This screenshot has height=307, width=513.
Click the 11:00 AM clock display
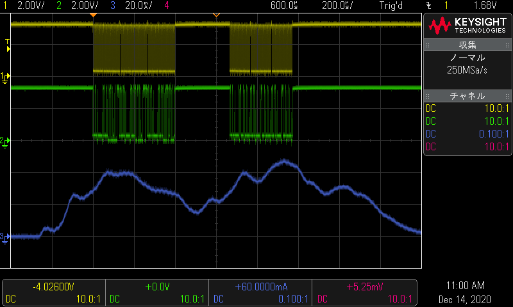click(466, 286)
